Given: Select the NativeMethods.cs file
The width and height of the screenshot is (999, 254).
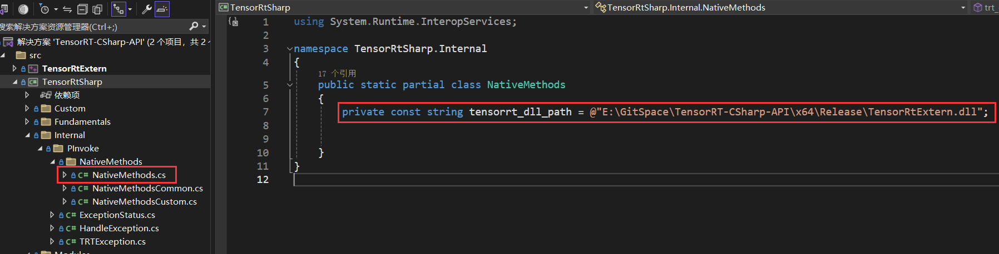Looking at the screenshot, I should [128, 175].
